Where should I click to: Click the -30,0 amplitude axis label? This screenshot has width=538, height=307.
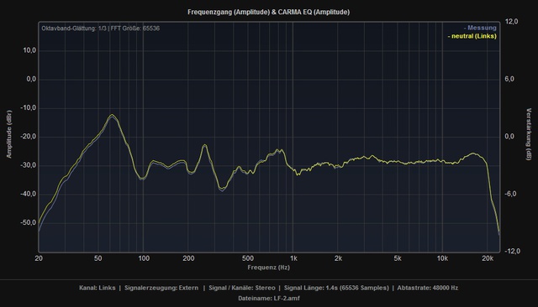28,165
